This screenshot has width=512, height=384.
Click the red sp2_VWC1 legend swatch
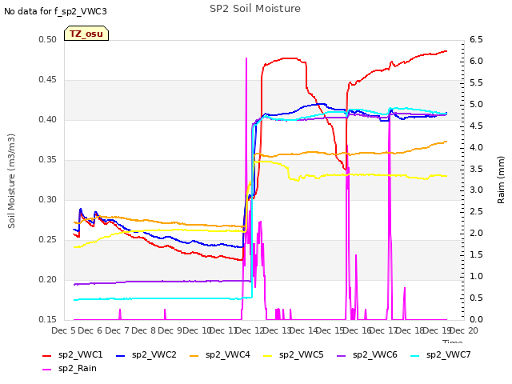(x=47, y=355)
